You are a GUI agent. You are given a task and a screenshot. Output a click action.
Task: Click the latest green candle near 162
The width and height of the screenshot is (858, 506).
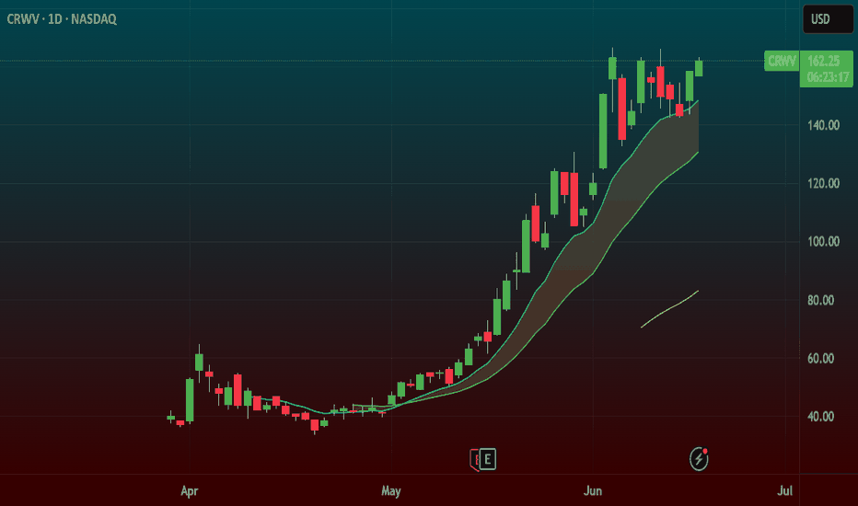699,68
